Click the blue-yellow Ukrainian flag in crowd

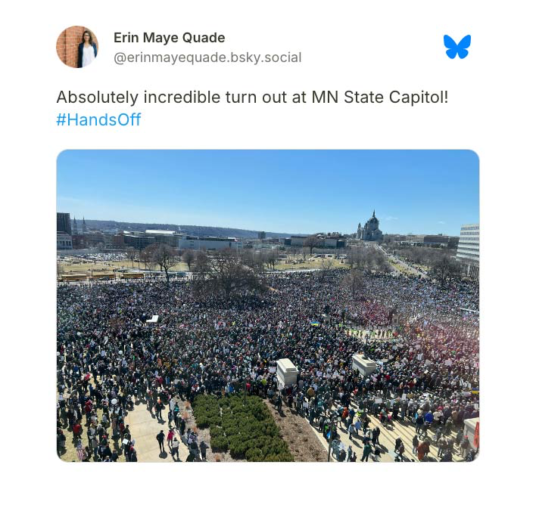(315, 323)
